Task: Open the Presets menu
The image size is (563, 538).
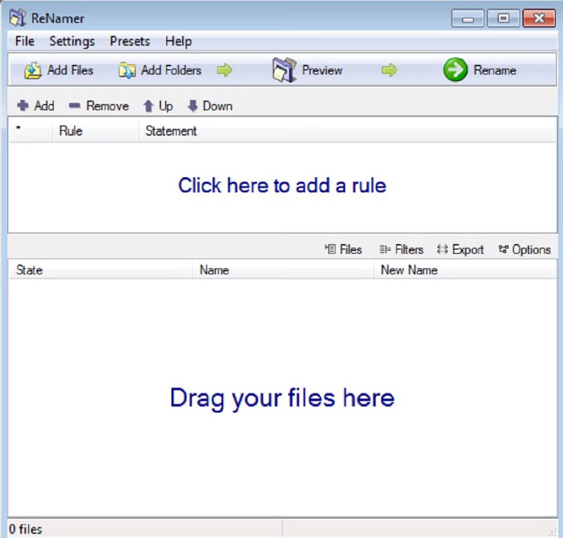Action: tap(130, 41)
